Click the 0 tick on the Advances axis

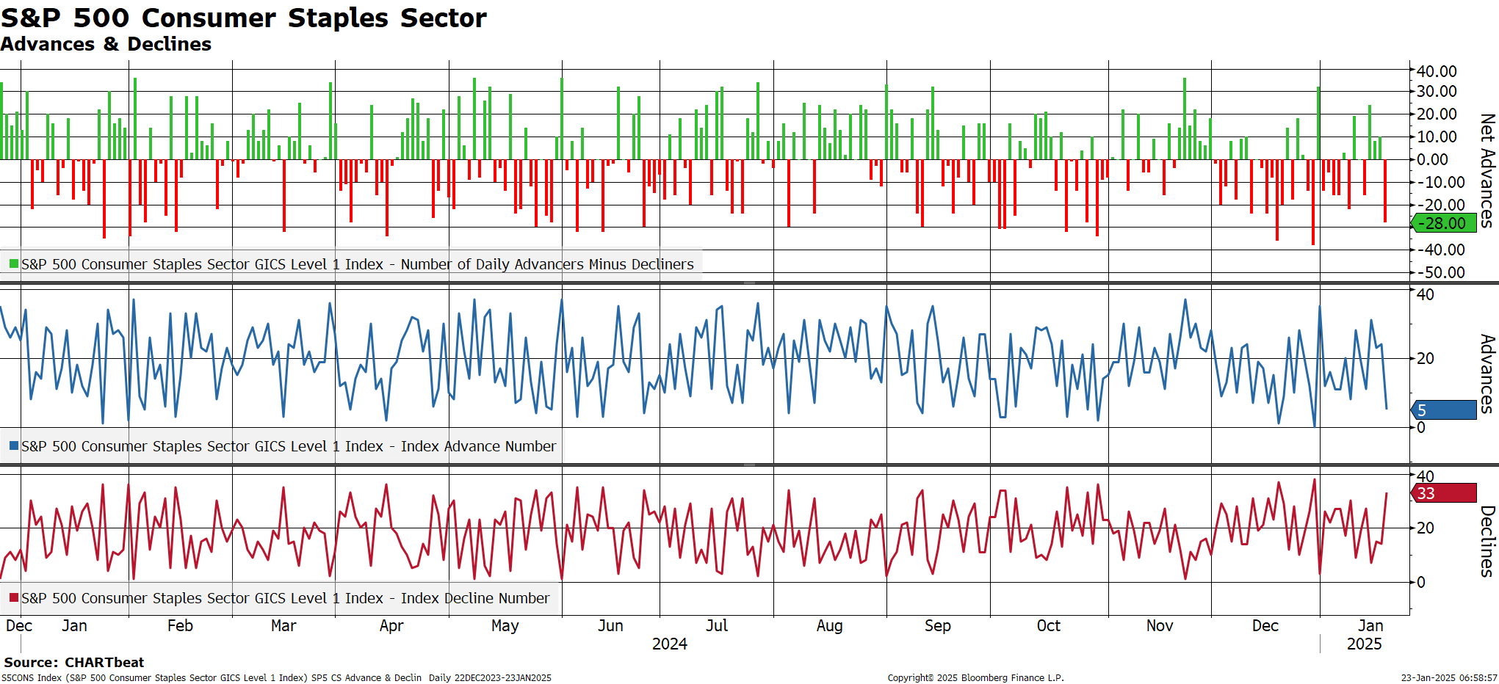pos(1420,427)
